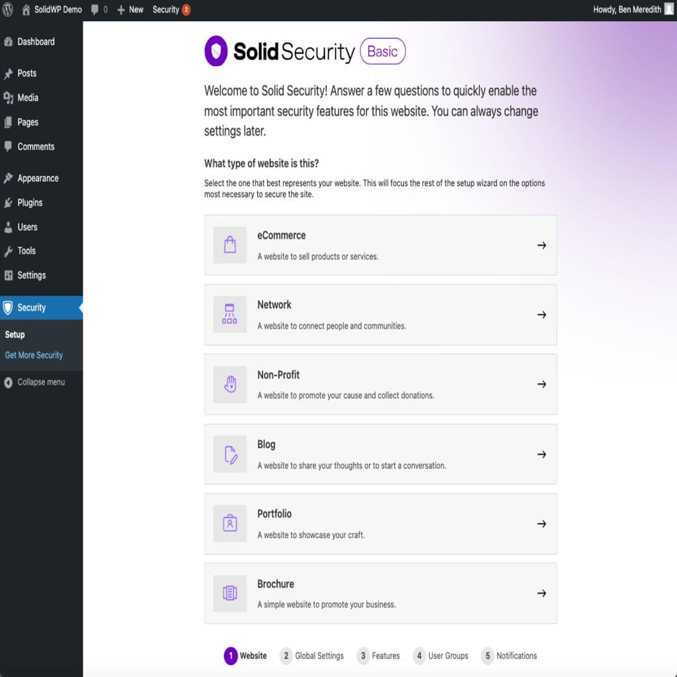The height and width of the screenshot is (677, 677).
Task: Click the Dashboard gauge icon
Action: click(8, 42)
